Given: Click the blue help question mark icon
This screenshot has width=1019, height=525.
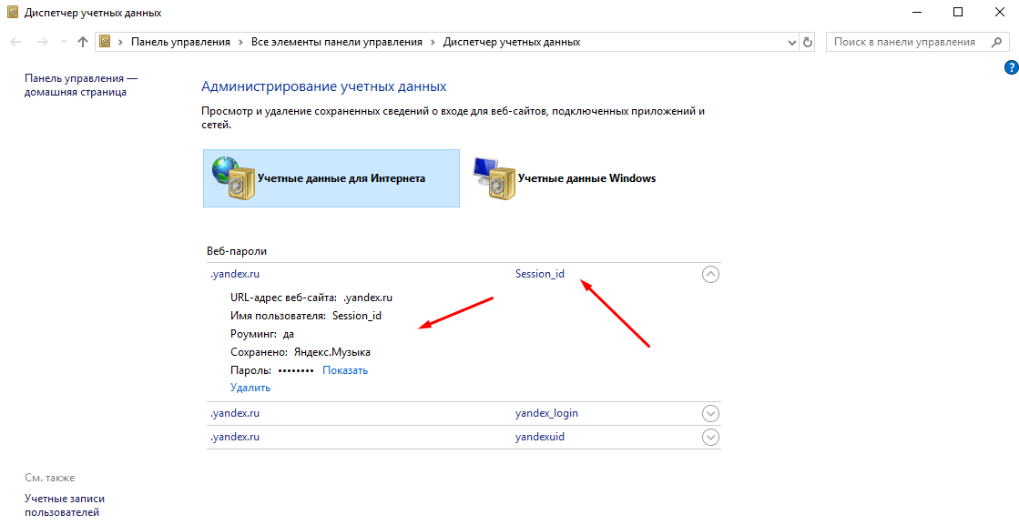Looking at the screenshot, I should pyautogui.click(x=1011, y=67).
